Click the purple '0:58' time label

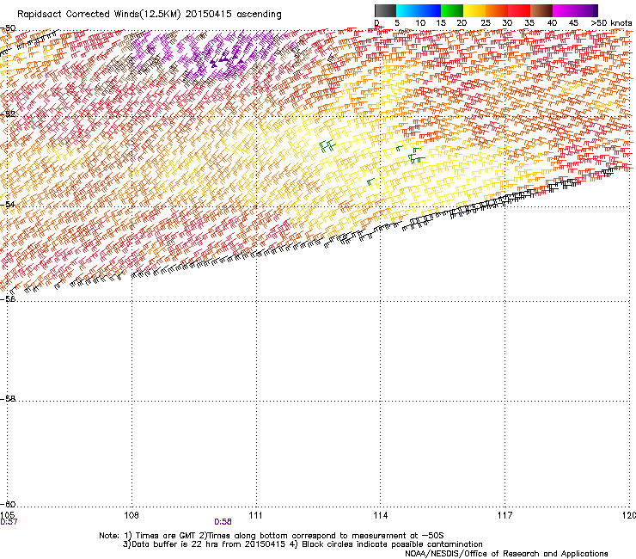point(223,522)
